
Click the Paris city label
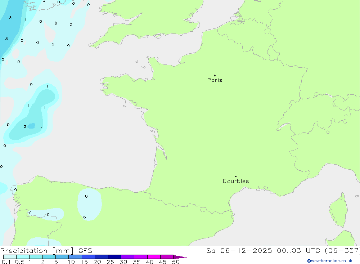coord(215,80)
